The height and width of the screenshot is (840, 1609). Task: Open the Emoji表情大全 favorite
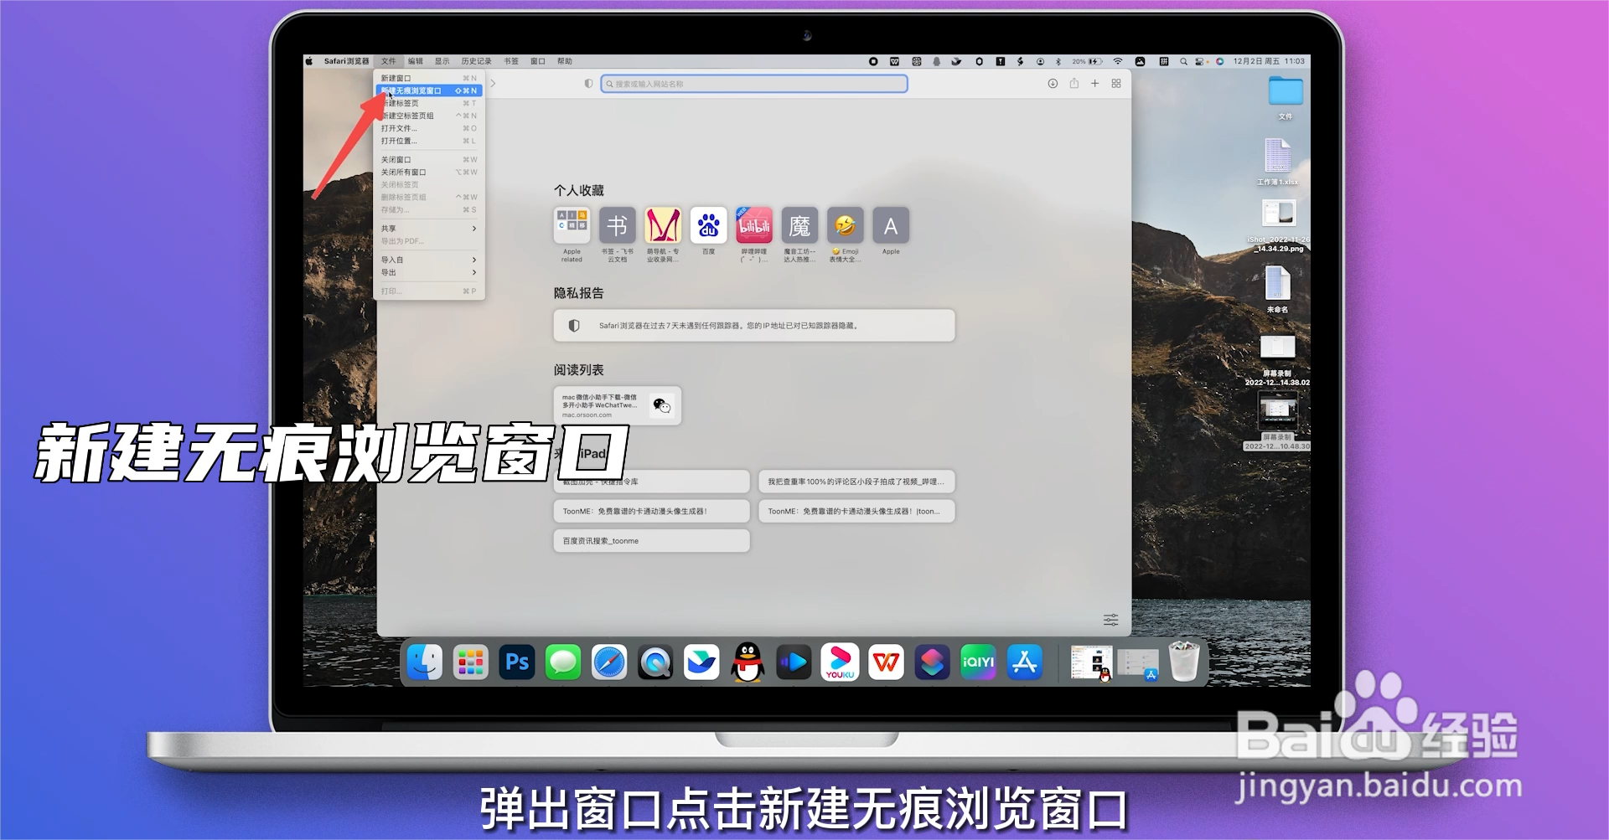pyautogui.click(x=845, y=224)
